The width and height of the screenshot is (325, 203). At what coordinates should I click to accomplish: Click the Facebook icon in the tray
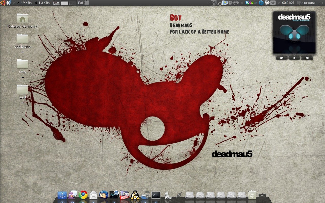click(x=213, y=3)
